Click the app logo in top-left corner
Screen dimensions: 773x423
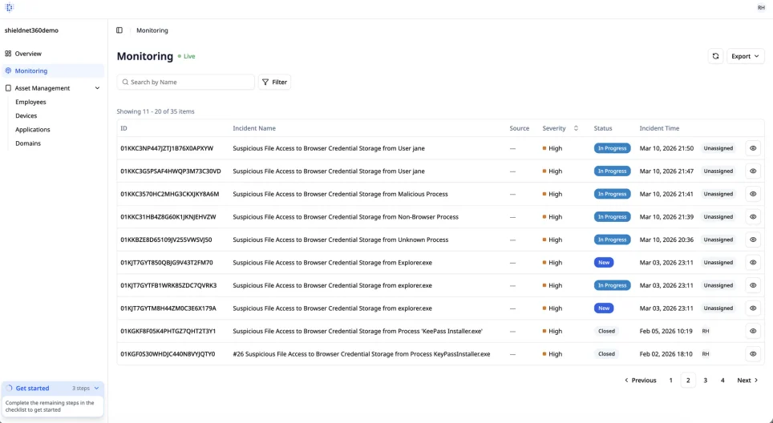point(10,7)
